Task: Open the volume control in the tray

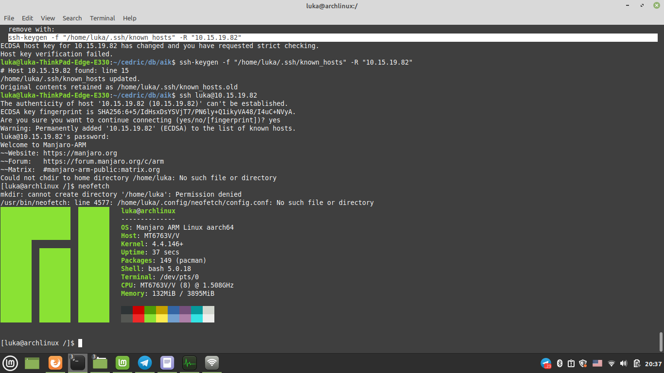Action: pyautogui.click(x=624, y=363)
